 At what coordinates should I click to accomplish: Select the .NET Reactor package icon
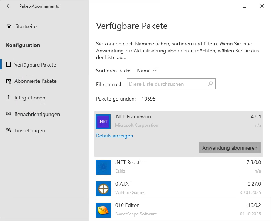tap(103, 167)
